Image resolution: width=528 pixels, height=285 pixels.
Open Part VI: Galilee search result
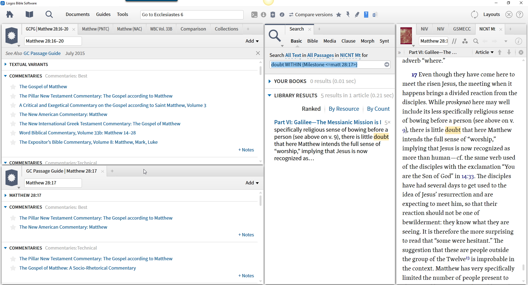[x=328, y=122]
